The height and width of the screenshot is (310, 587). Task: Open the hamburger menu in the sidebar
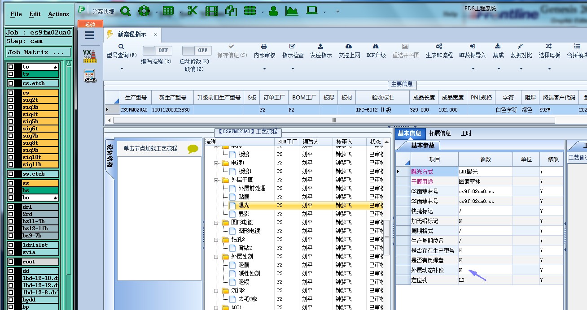click(x=89, y=35)
